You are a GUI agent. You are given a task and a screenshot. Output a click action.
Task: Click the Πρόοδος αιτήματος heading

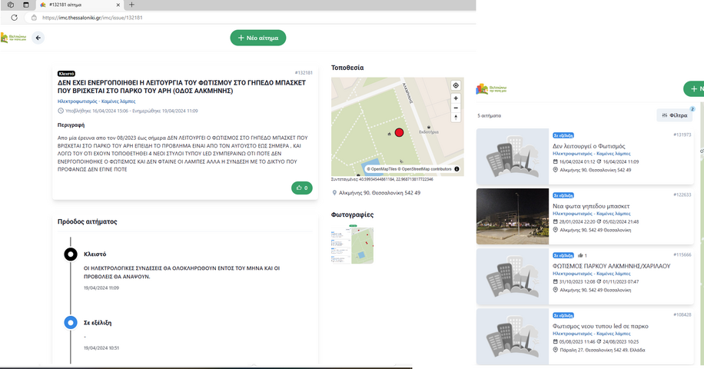pos(87,221)
